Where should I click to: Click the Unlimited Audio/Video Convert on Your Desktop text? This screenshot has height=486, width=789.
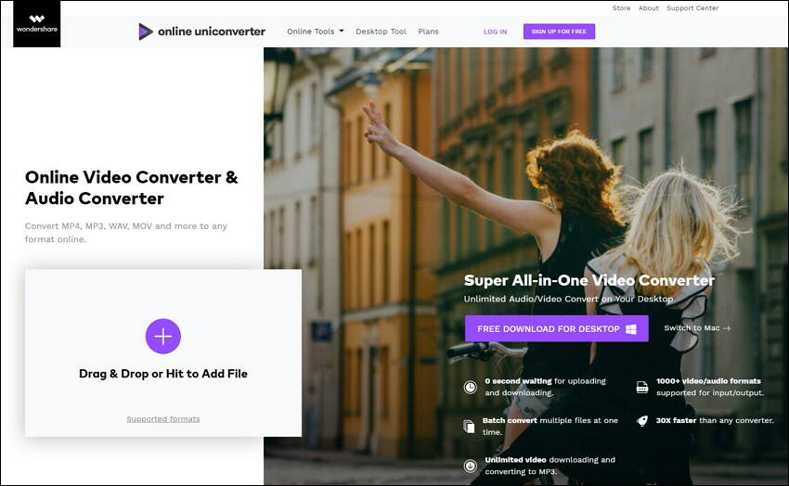click(x=568, y=299)
